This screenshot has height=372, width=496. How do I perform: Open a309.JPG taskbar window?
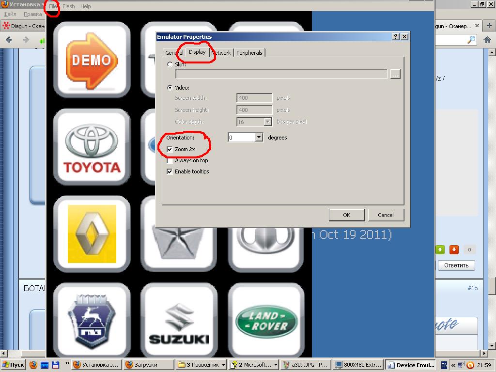coord(306,365)
